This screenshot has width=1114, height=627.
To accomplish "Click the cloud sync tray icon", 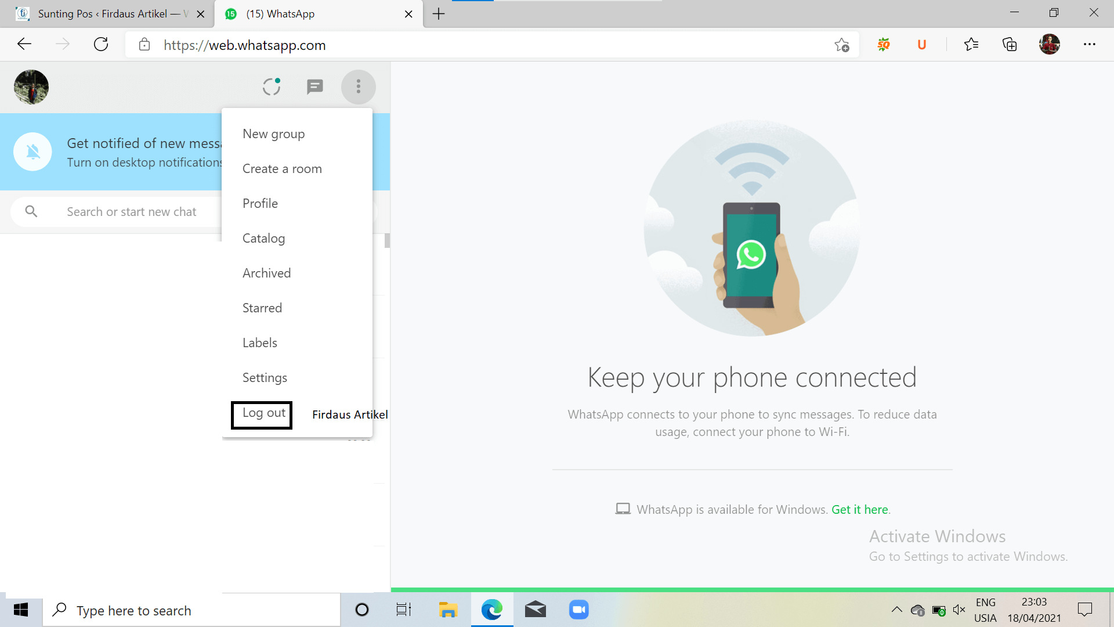I will pos(917,610).
